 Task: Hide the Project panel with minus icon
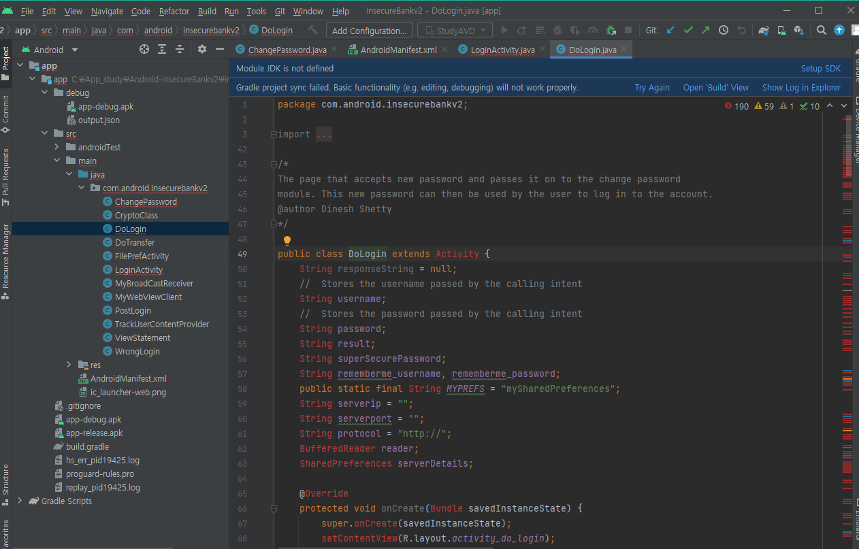[x=220, y=49]
